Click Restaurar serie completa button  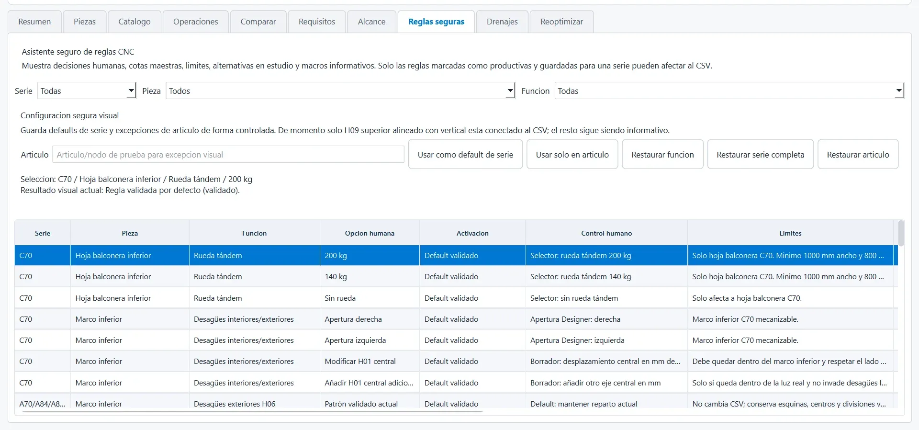pos(761,154)
